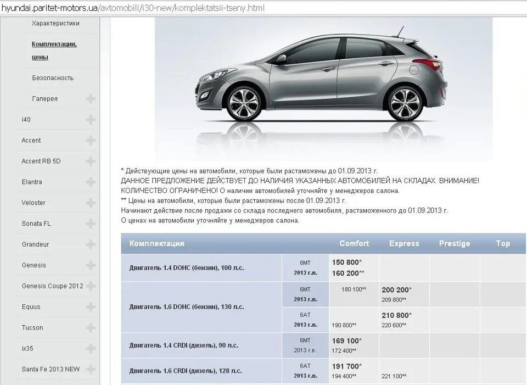527x385 pixels.
Task: Expand the Tucson plus icon
Action: click(x=91, y=328)
